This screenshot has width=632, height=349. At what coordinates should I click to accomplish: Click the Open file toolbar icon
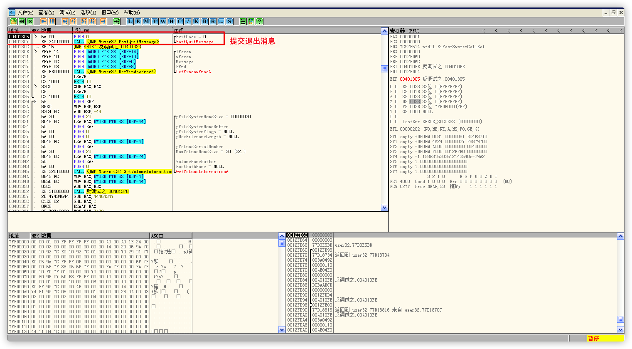[13, 21]
